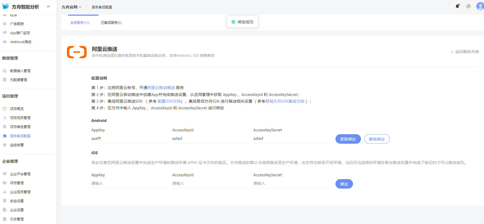Focus the iOS AppKey input
Viewport: 484px width, 224px height.
click(129, 184)
